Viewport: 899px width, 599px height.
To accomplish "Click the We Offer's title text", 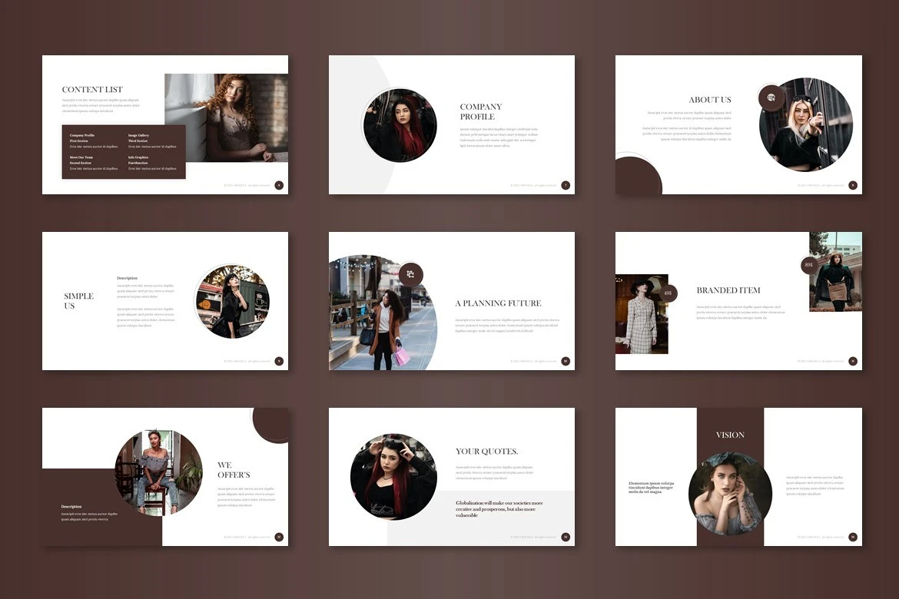I will pyautogui.click(x=234, y=470).
